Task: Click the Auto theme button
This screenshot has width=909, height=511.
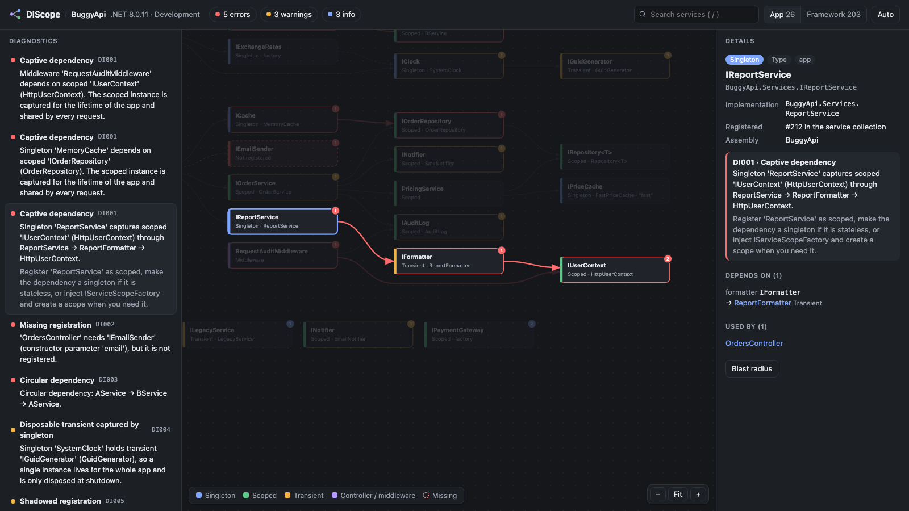Action: point(885,14)
